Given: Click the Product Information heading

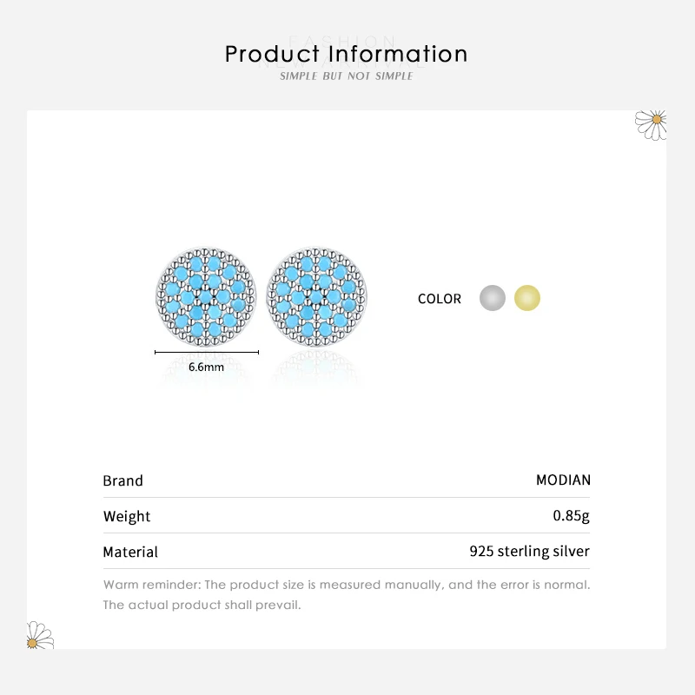Looking at the screenshot, I should pos(347,54).
